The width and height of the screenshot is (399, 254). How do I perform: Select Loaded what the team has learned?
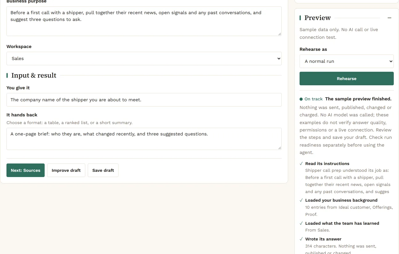342,223
